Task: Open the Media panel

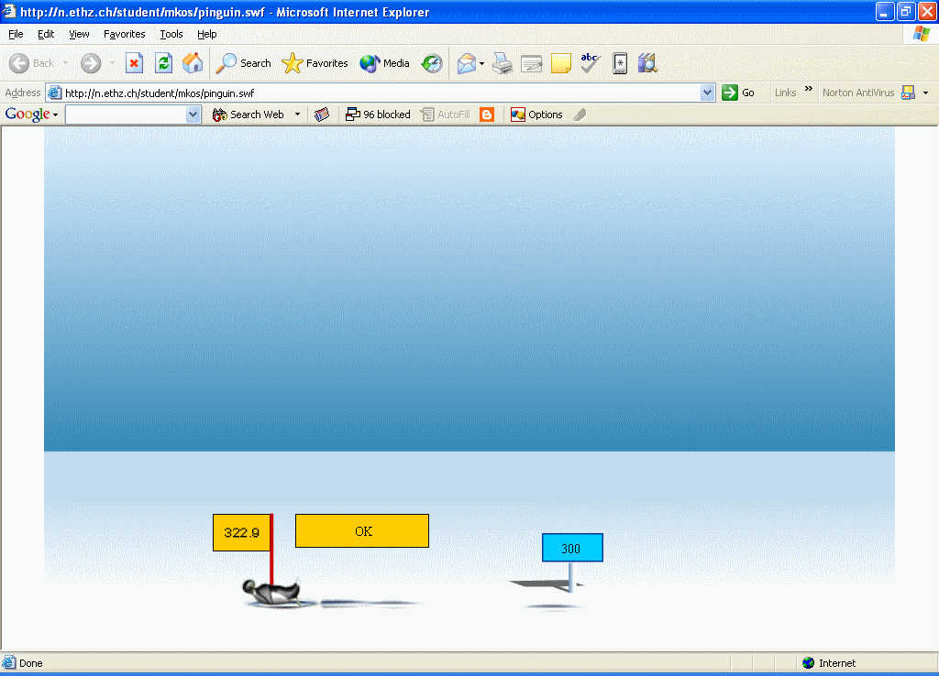Action: tap(385, 63)
